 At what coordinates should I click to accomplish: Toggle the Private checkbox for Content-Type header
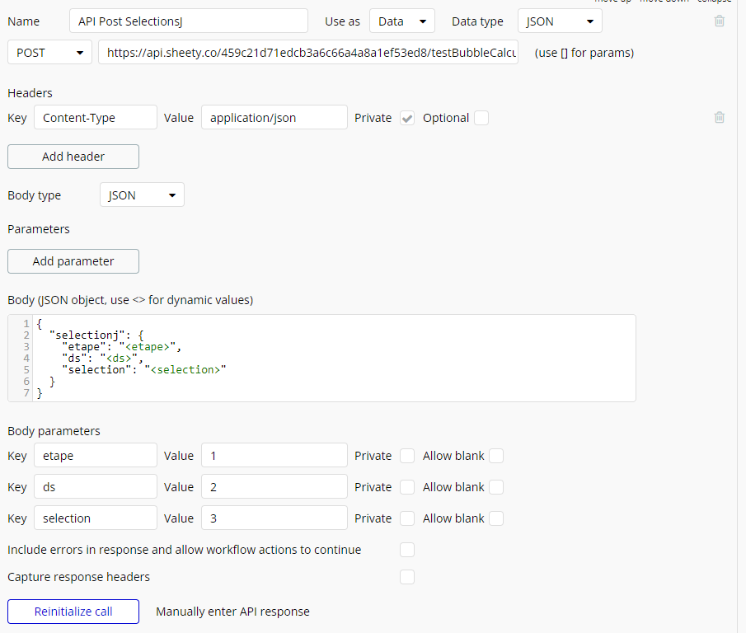tap(407, 118)
